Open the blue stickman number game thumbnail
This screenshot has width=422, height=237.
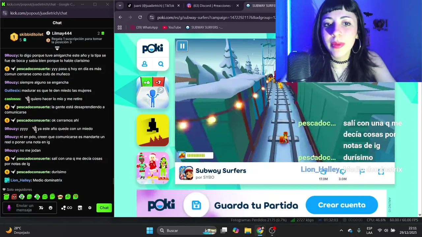tap(153, 92)
